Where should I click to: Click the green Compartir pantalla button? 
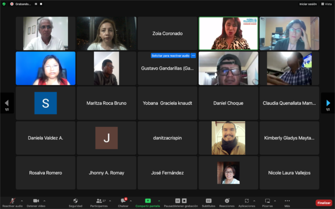[148, 201]
